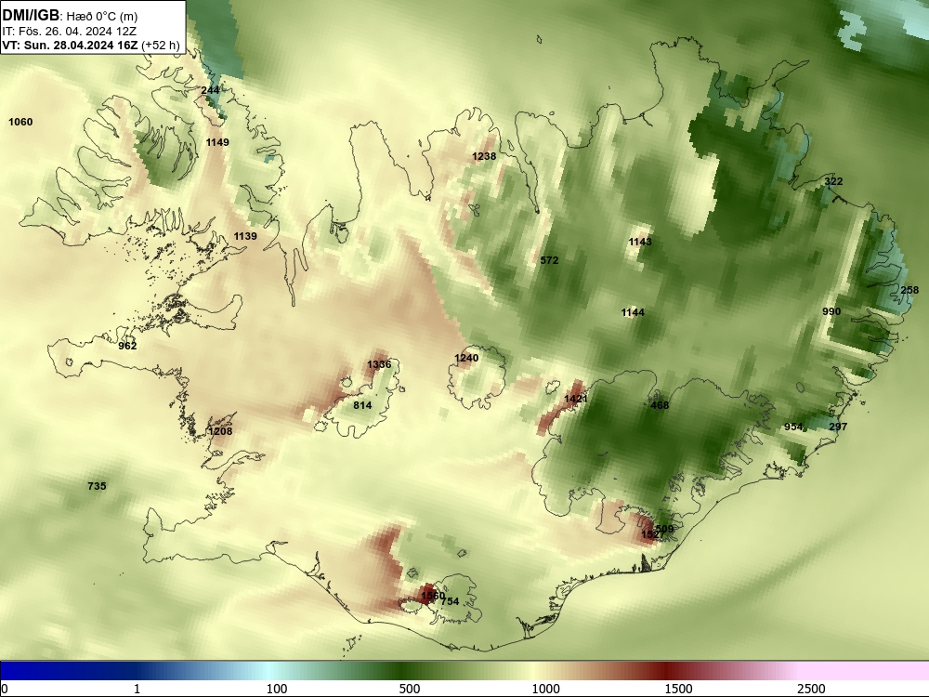Click the 244 value label
Viewport: 929px width, 697px height.
click(210, 90)
